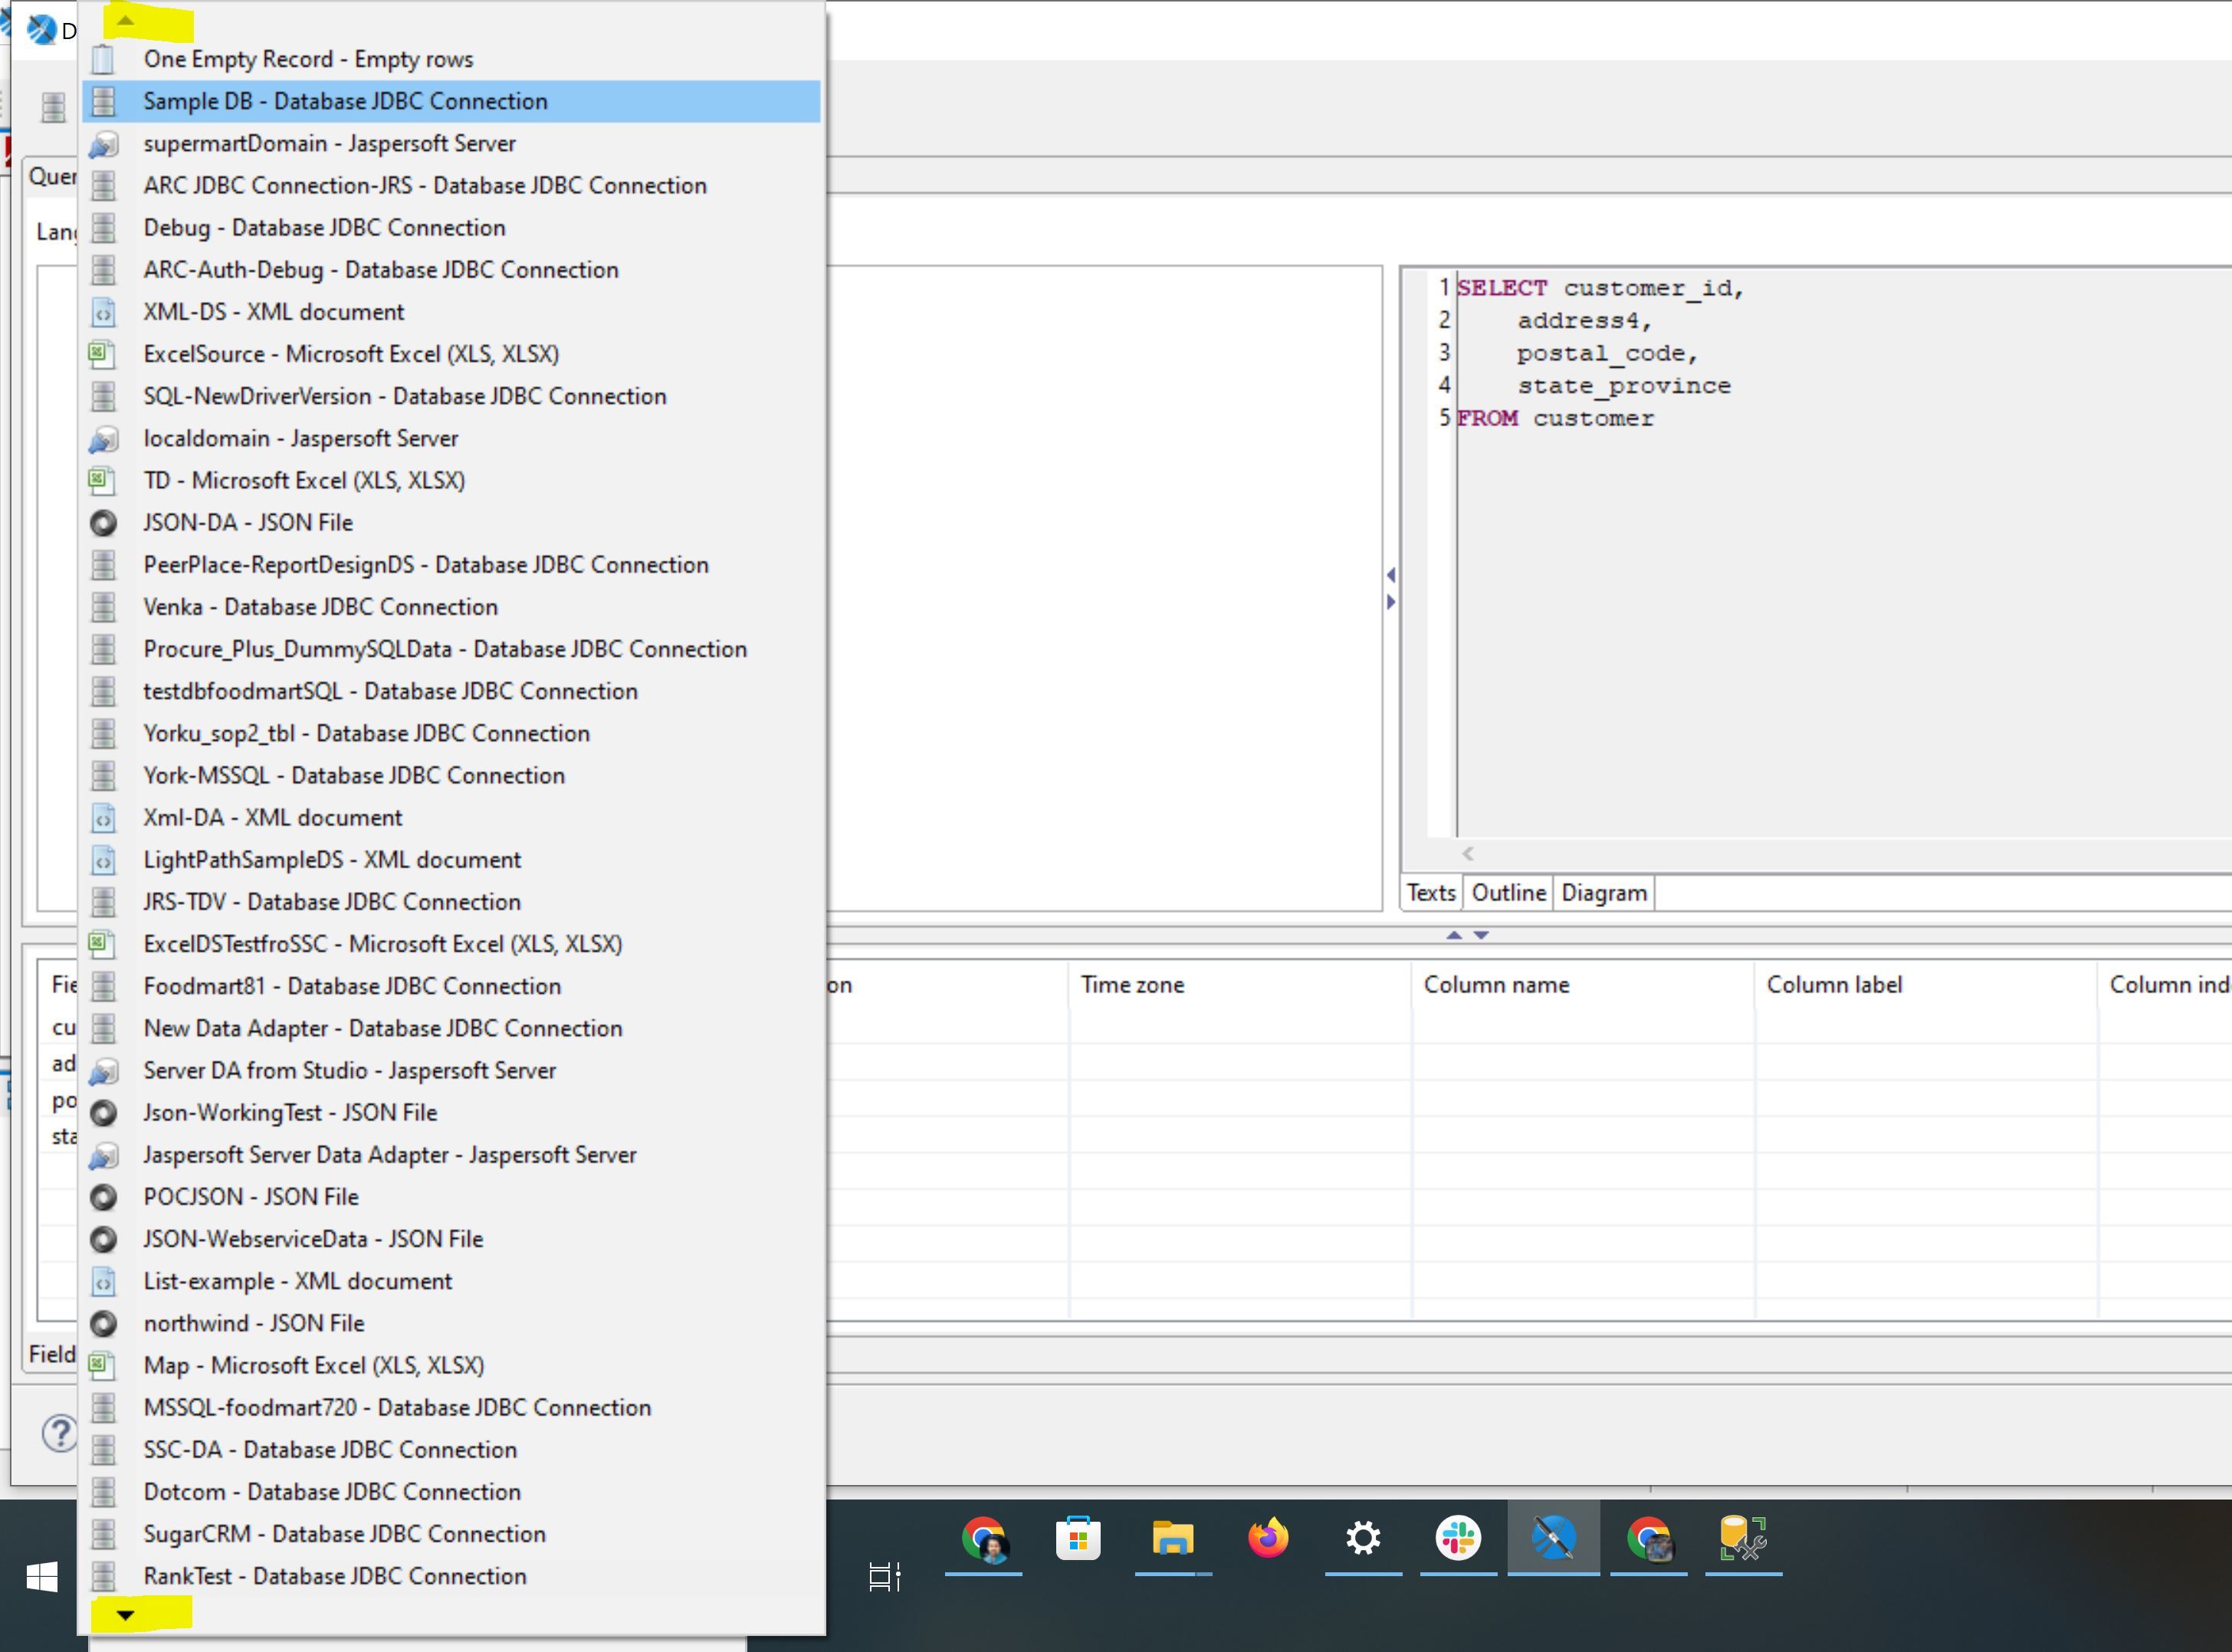Screen dimensions: 2232x1652
Task: Click the Yorku_sop2_tbl database icon
Action: click(103, 733)
